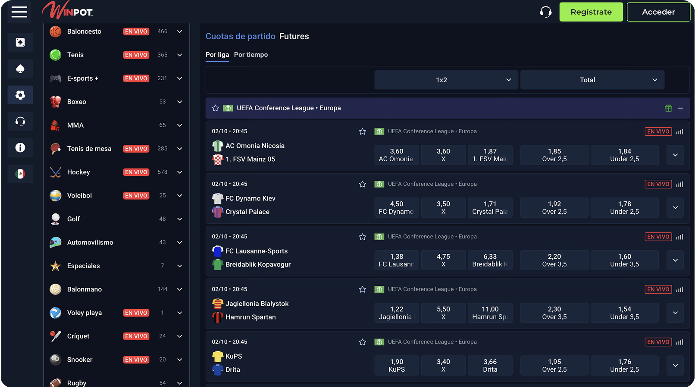
Task: Open the Total market dropdown
Action: (592, 80)
